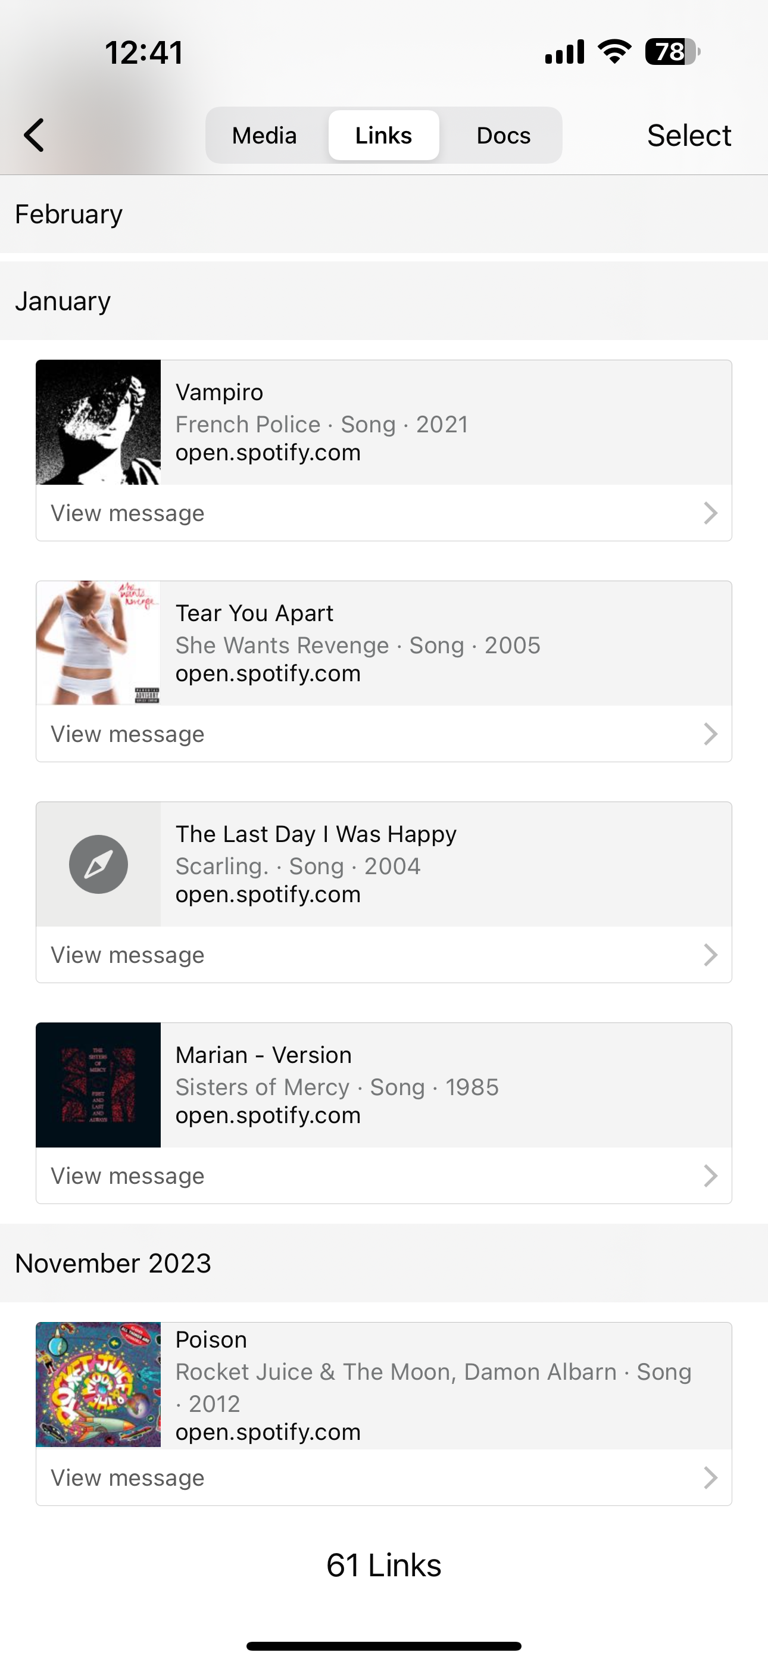
Task: Tap the compass placeholder icon for Scarling song
Action: 98,864
